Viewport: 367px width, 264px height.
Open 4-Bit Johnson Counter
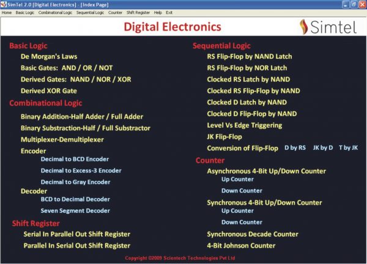point(241,246)
